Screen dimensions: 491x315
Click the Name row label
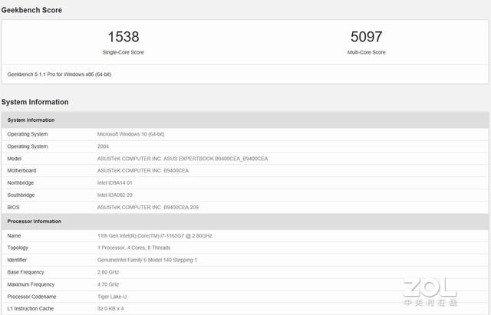coord(14,235)
